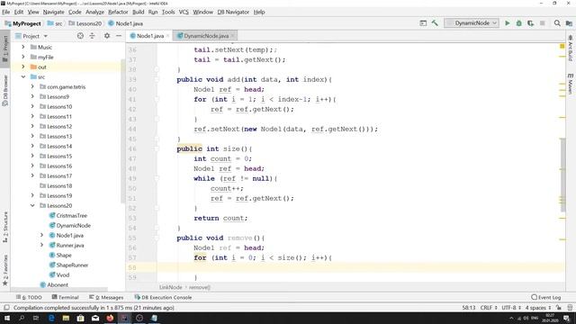Collapse the Lessons20 package
This screenshot has height=324, width=576.
click(32, 205)
